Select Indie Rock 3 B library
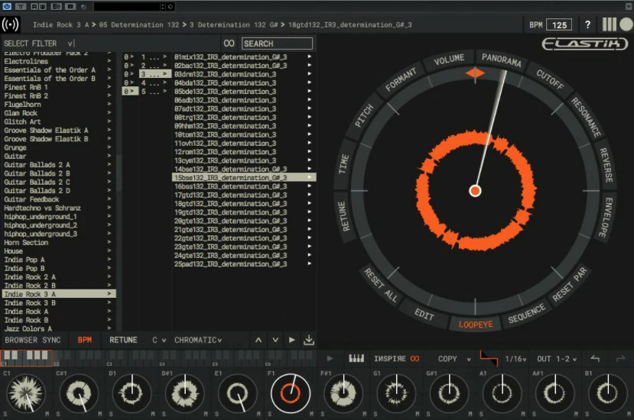The height and width of the screenshot is (420, 634). coord(59,303)
